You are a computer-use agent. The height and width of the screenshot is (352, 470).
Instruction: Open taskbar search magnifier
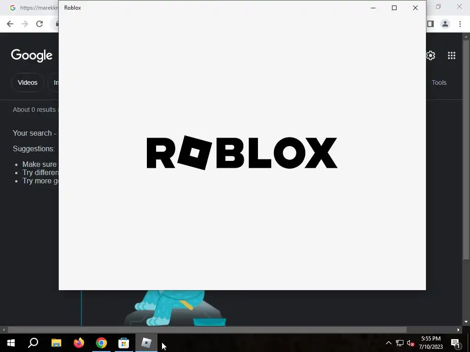click(x=33, y=343)
